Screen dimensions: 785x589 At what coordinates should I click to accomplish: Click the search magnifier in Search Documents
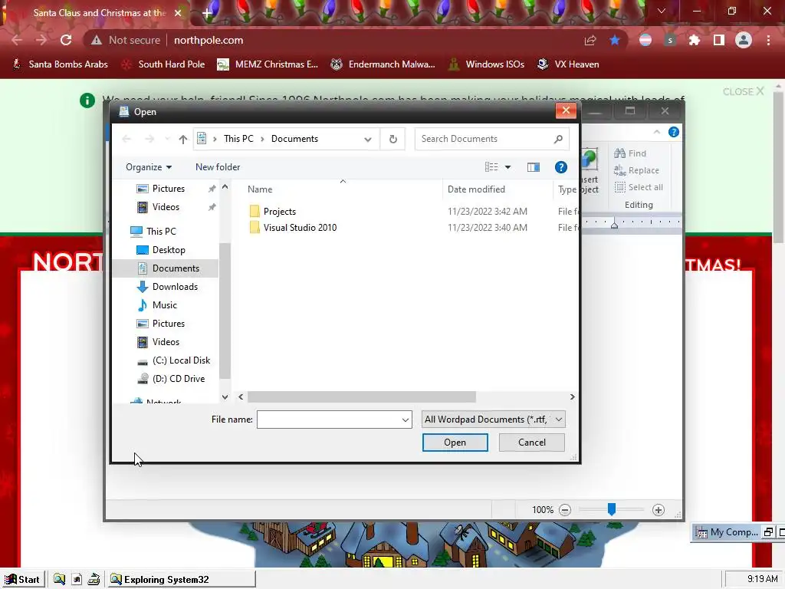point(558,140)
